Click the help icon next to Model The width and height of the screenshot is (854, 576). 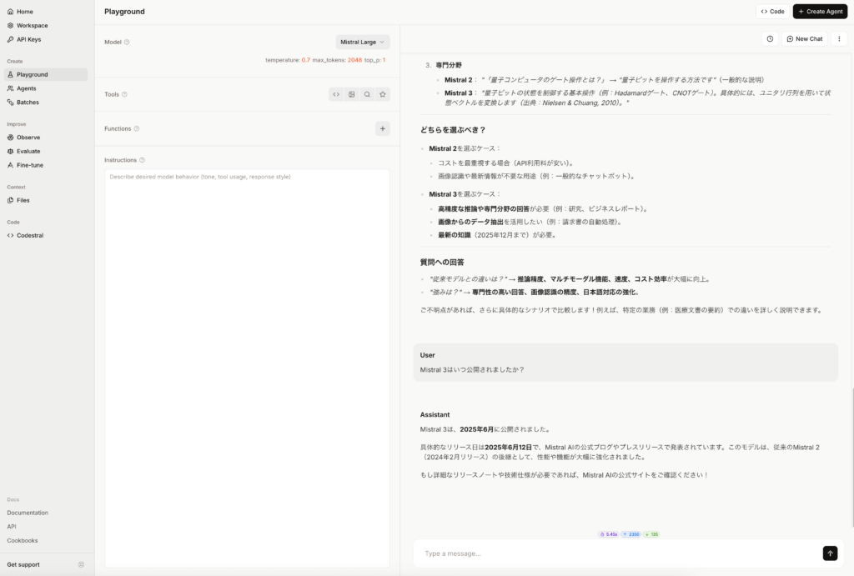click(127, 42)
